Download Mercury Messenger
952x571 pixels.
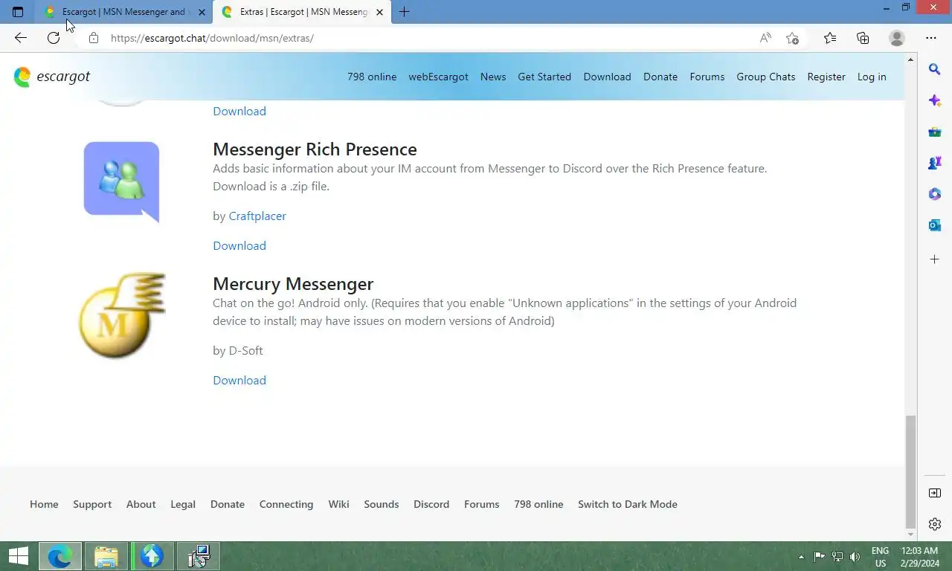coord(239,380)
